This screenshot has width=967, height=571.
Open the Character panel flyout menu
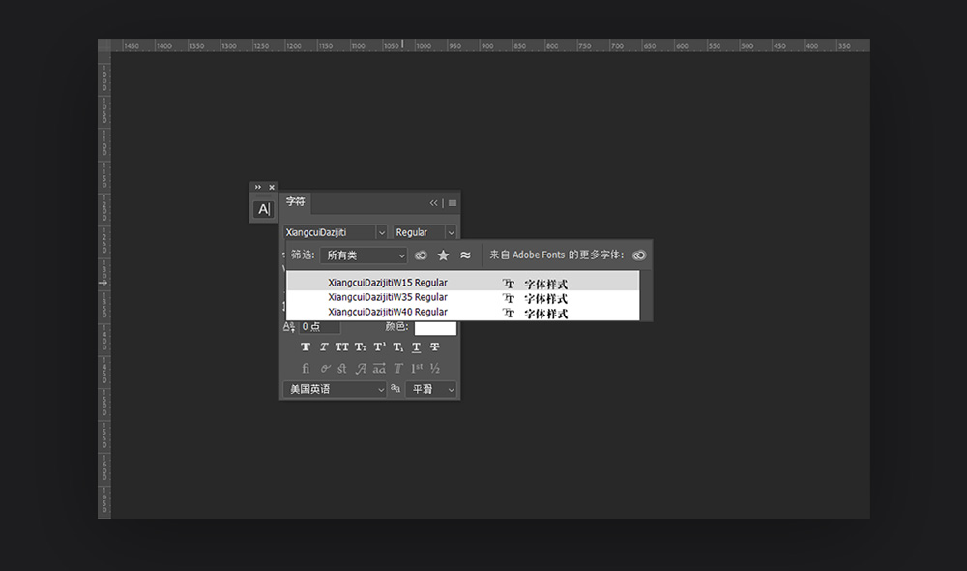(453, 203)
